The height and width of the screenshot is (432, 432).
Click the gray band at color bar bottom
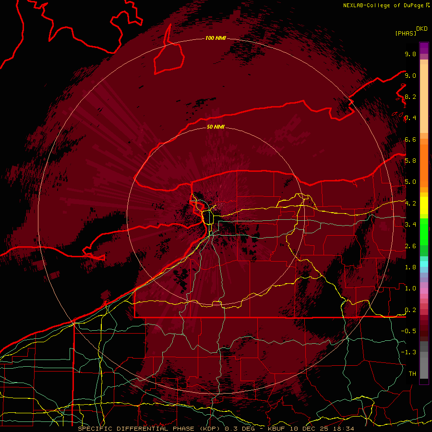point(424,360)
